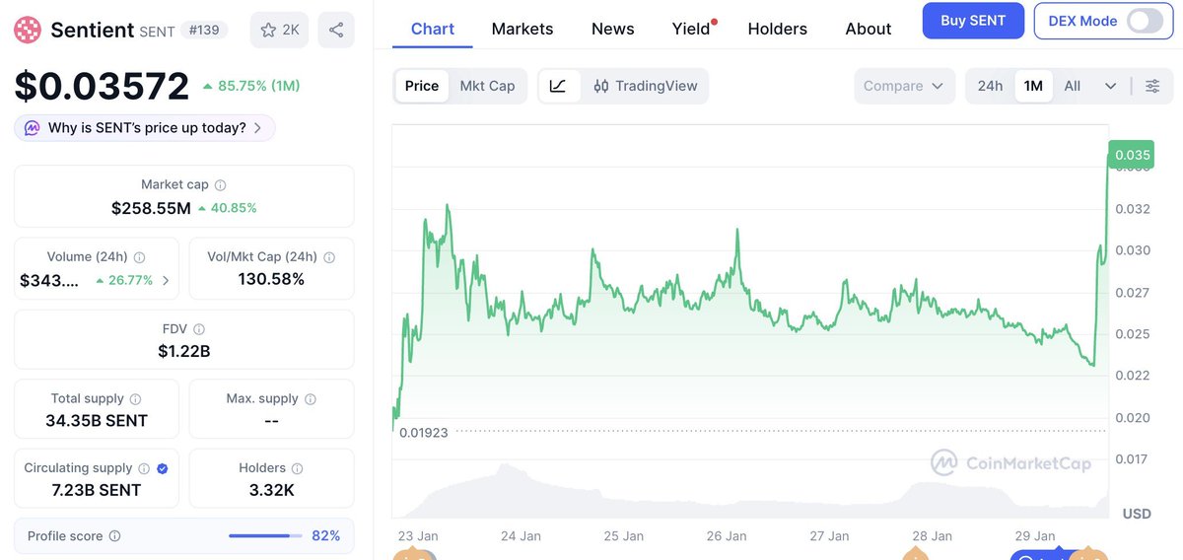This screenshot has width=1183, height=560.
Task: Select 1M time range
Action: tap(1033, 86)
